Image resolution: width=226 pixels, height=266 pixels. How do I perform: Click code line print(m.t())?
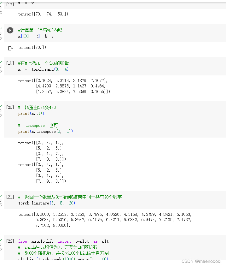31,114
